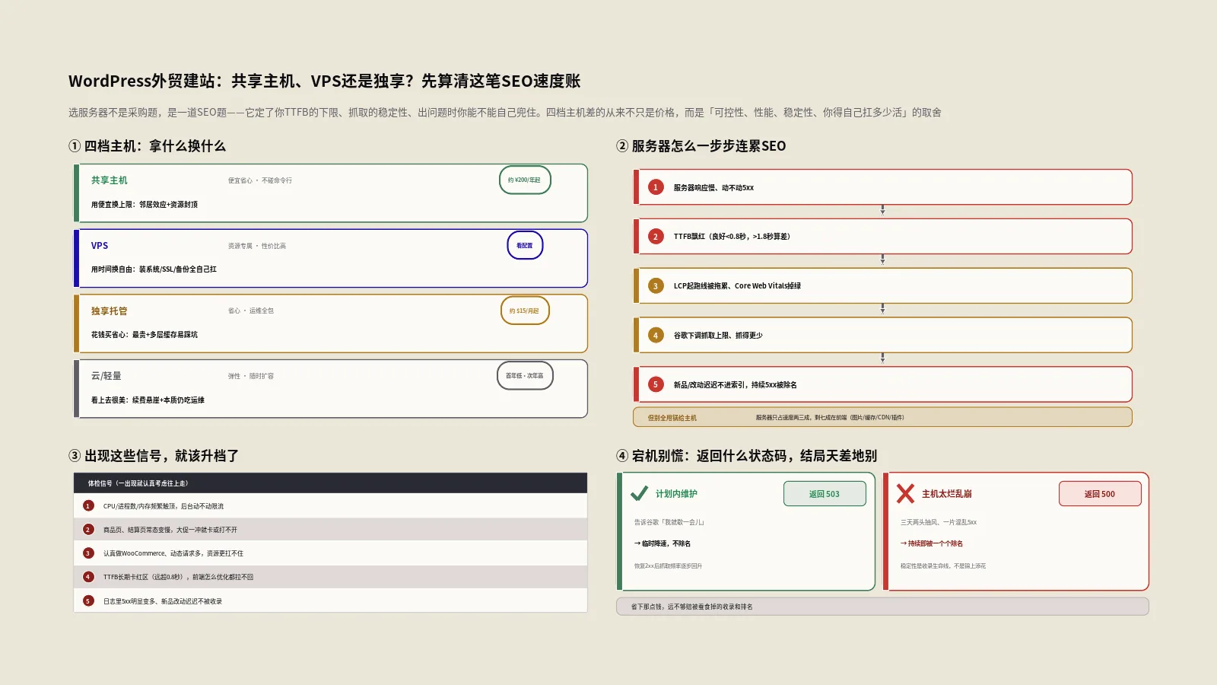
Task: Click step circle 4 beside 谷歌下调抓取上限
Action: point(656,335)
